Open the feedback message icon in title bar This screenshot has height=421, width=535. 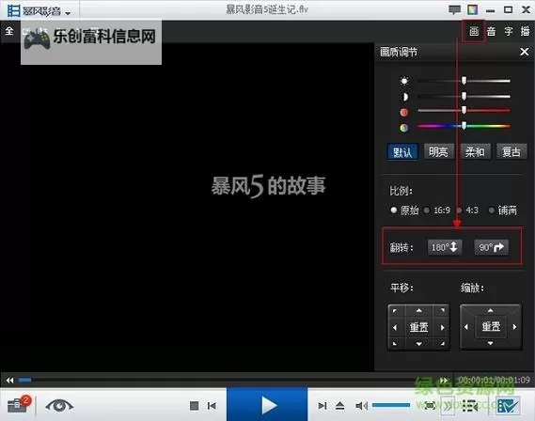tap(454, 9)
